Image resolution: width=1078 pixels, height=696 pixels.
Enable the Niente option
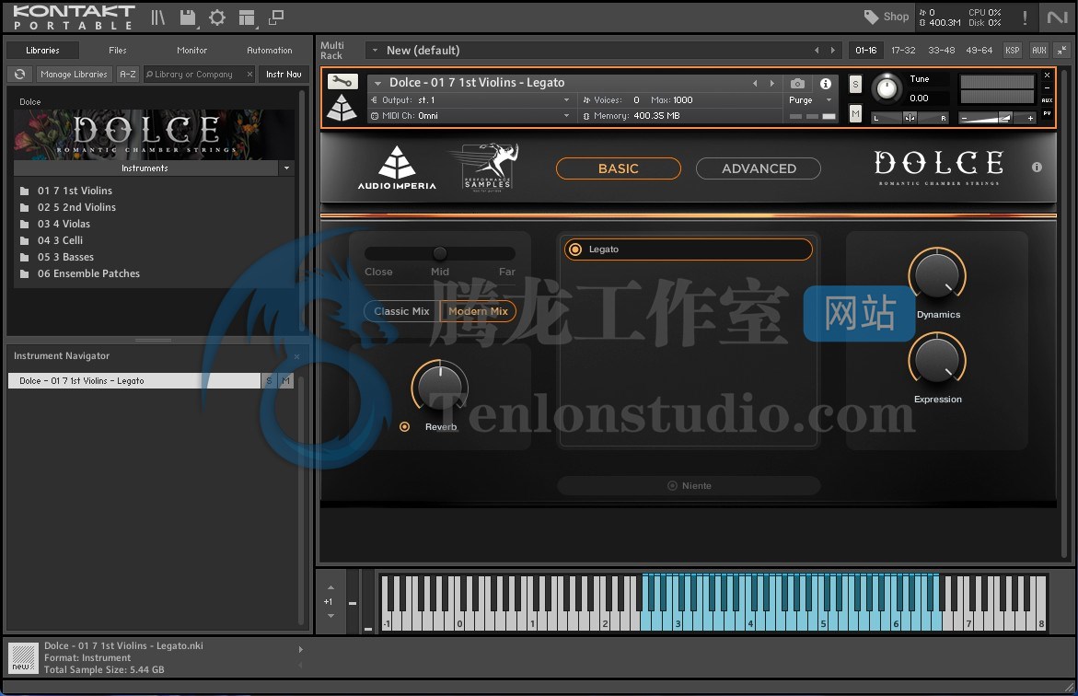click(x=689, y=485)
